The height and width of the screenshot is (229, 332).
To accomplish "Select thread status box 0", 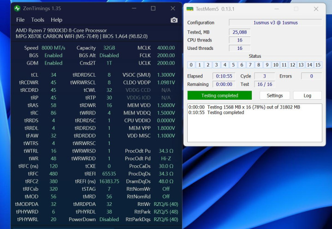I will coord(191,65).
